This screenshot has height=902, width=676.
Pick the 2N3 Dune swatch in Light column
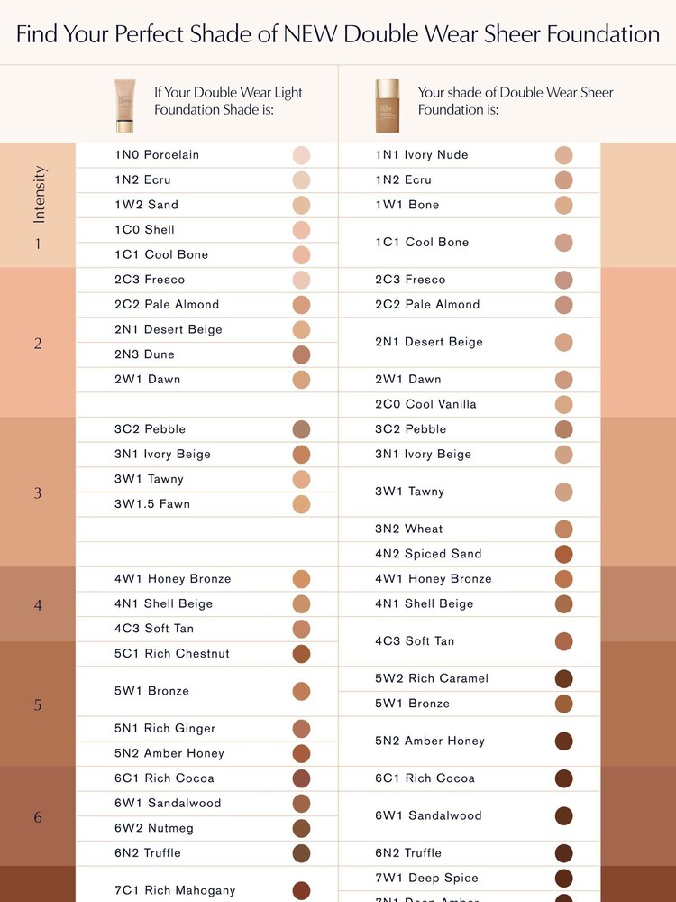(301, 354)
